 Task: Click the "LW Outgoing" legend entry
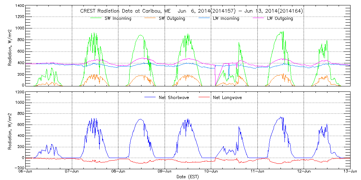pyautogui.click(x=280, y=18)
